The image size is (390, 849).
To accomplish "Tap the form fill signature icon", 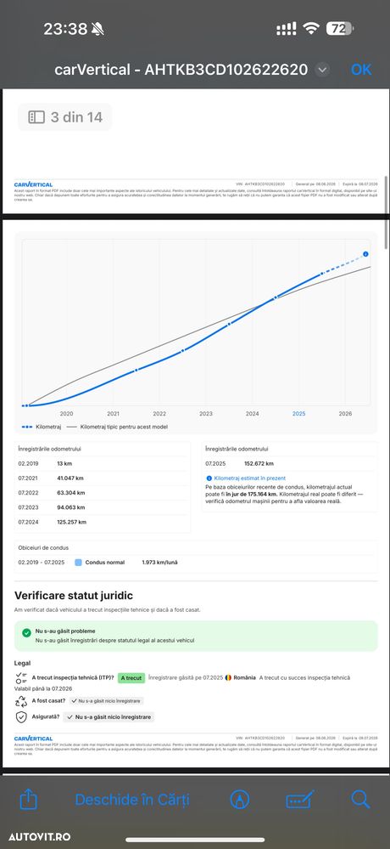I will pos(300,800).
